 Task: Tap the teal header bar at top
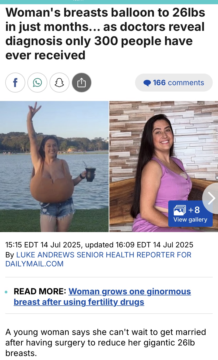[x=109, y=2]
